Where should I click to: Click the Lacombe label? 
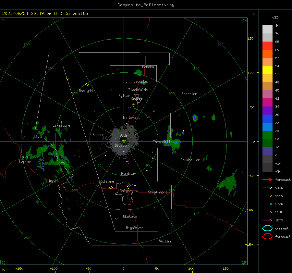[140, 81]
